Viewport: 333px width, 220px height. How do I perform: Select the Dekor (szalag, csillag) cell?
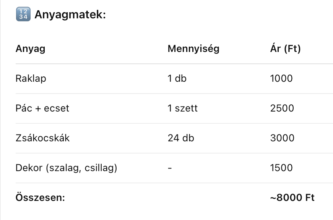[66, 168]
